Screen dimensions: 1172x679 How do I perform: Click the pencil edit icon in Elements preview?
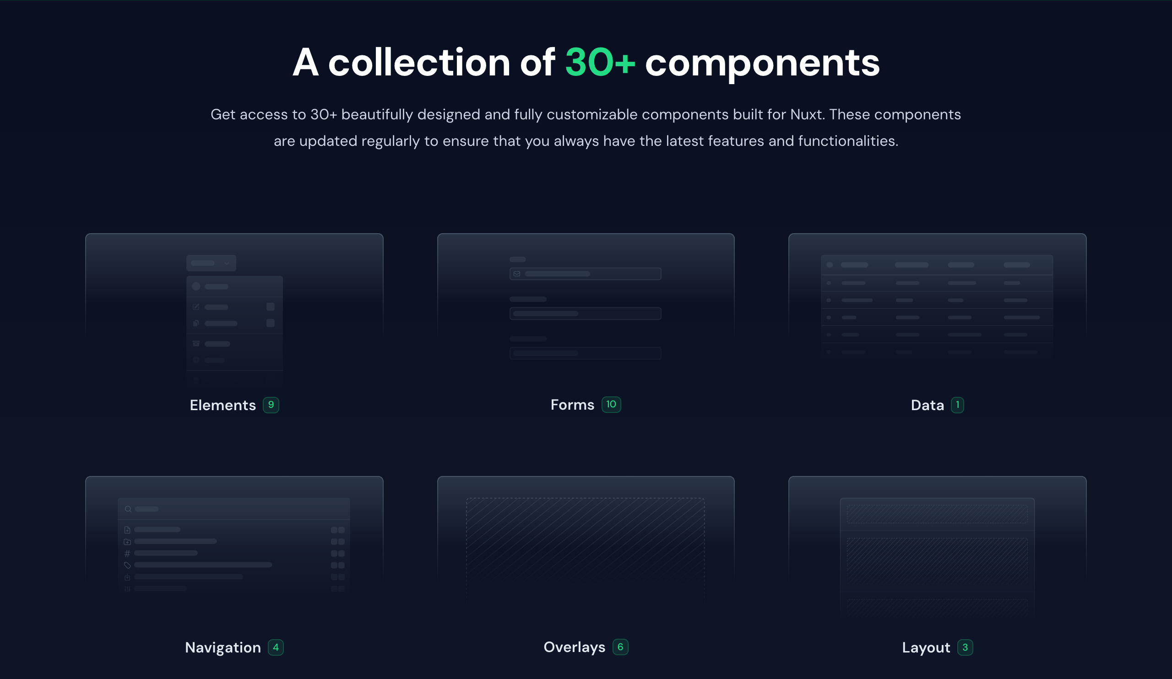[x=196, y=307]
